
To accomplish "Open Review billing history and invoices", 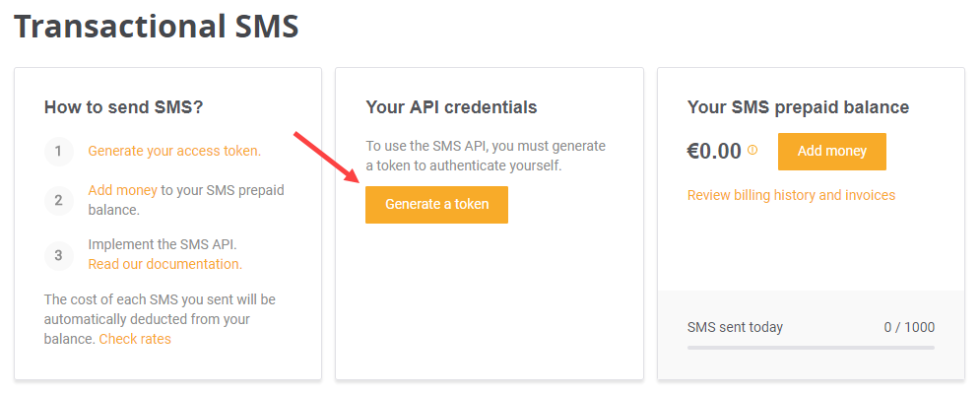I will [791, 195].
